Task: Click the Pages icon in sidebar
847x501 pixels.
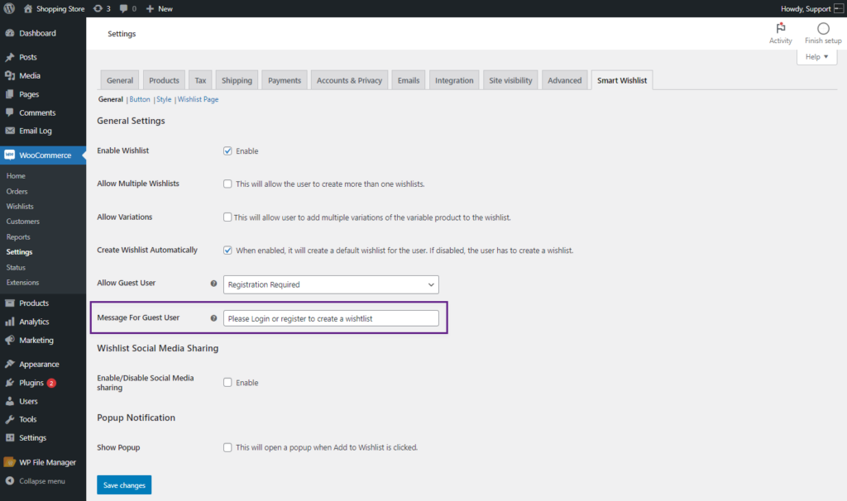Action: tap(10, 94)
